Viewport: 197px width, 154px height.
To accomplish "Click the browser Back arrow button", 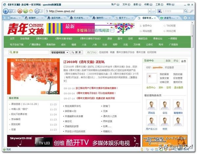I will [x=6, y=11].
